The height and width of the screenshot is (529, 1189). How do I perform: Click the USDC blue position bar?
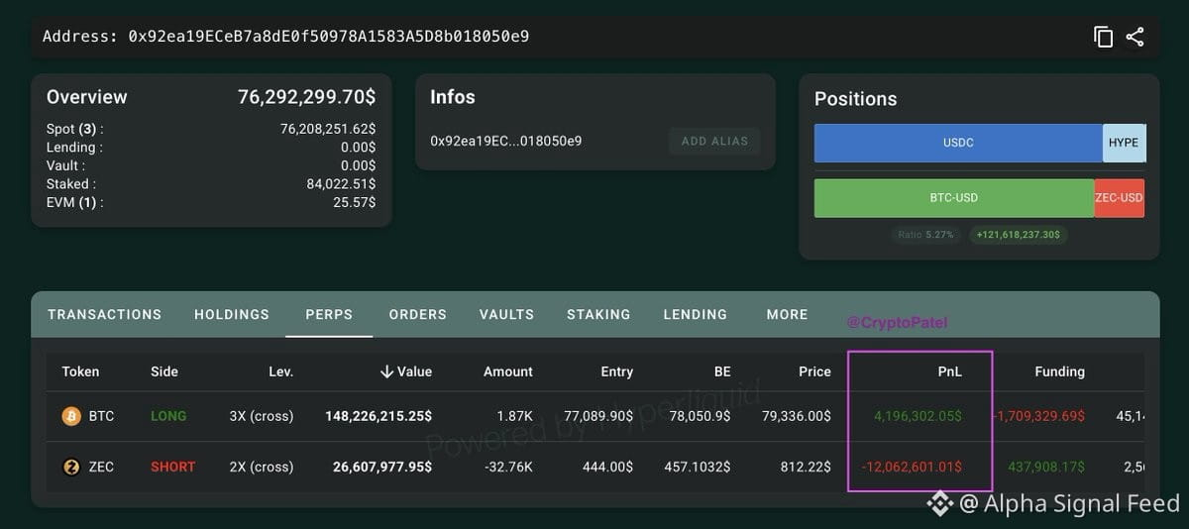coord(958,143)
